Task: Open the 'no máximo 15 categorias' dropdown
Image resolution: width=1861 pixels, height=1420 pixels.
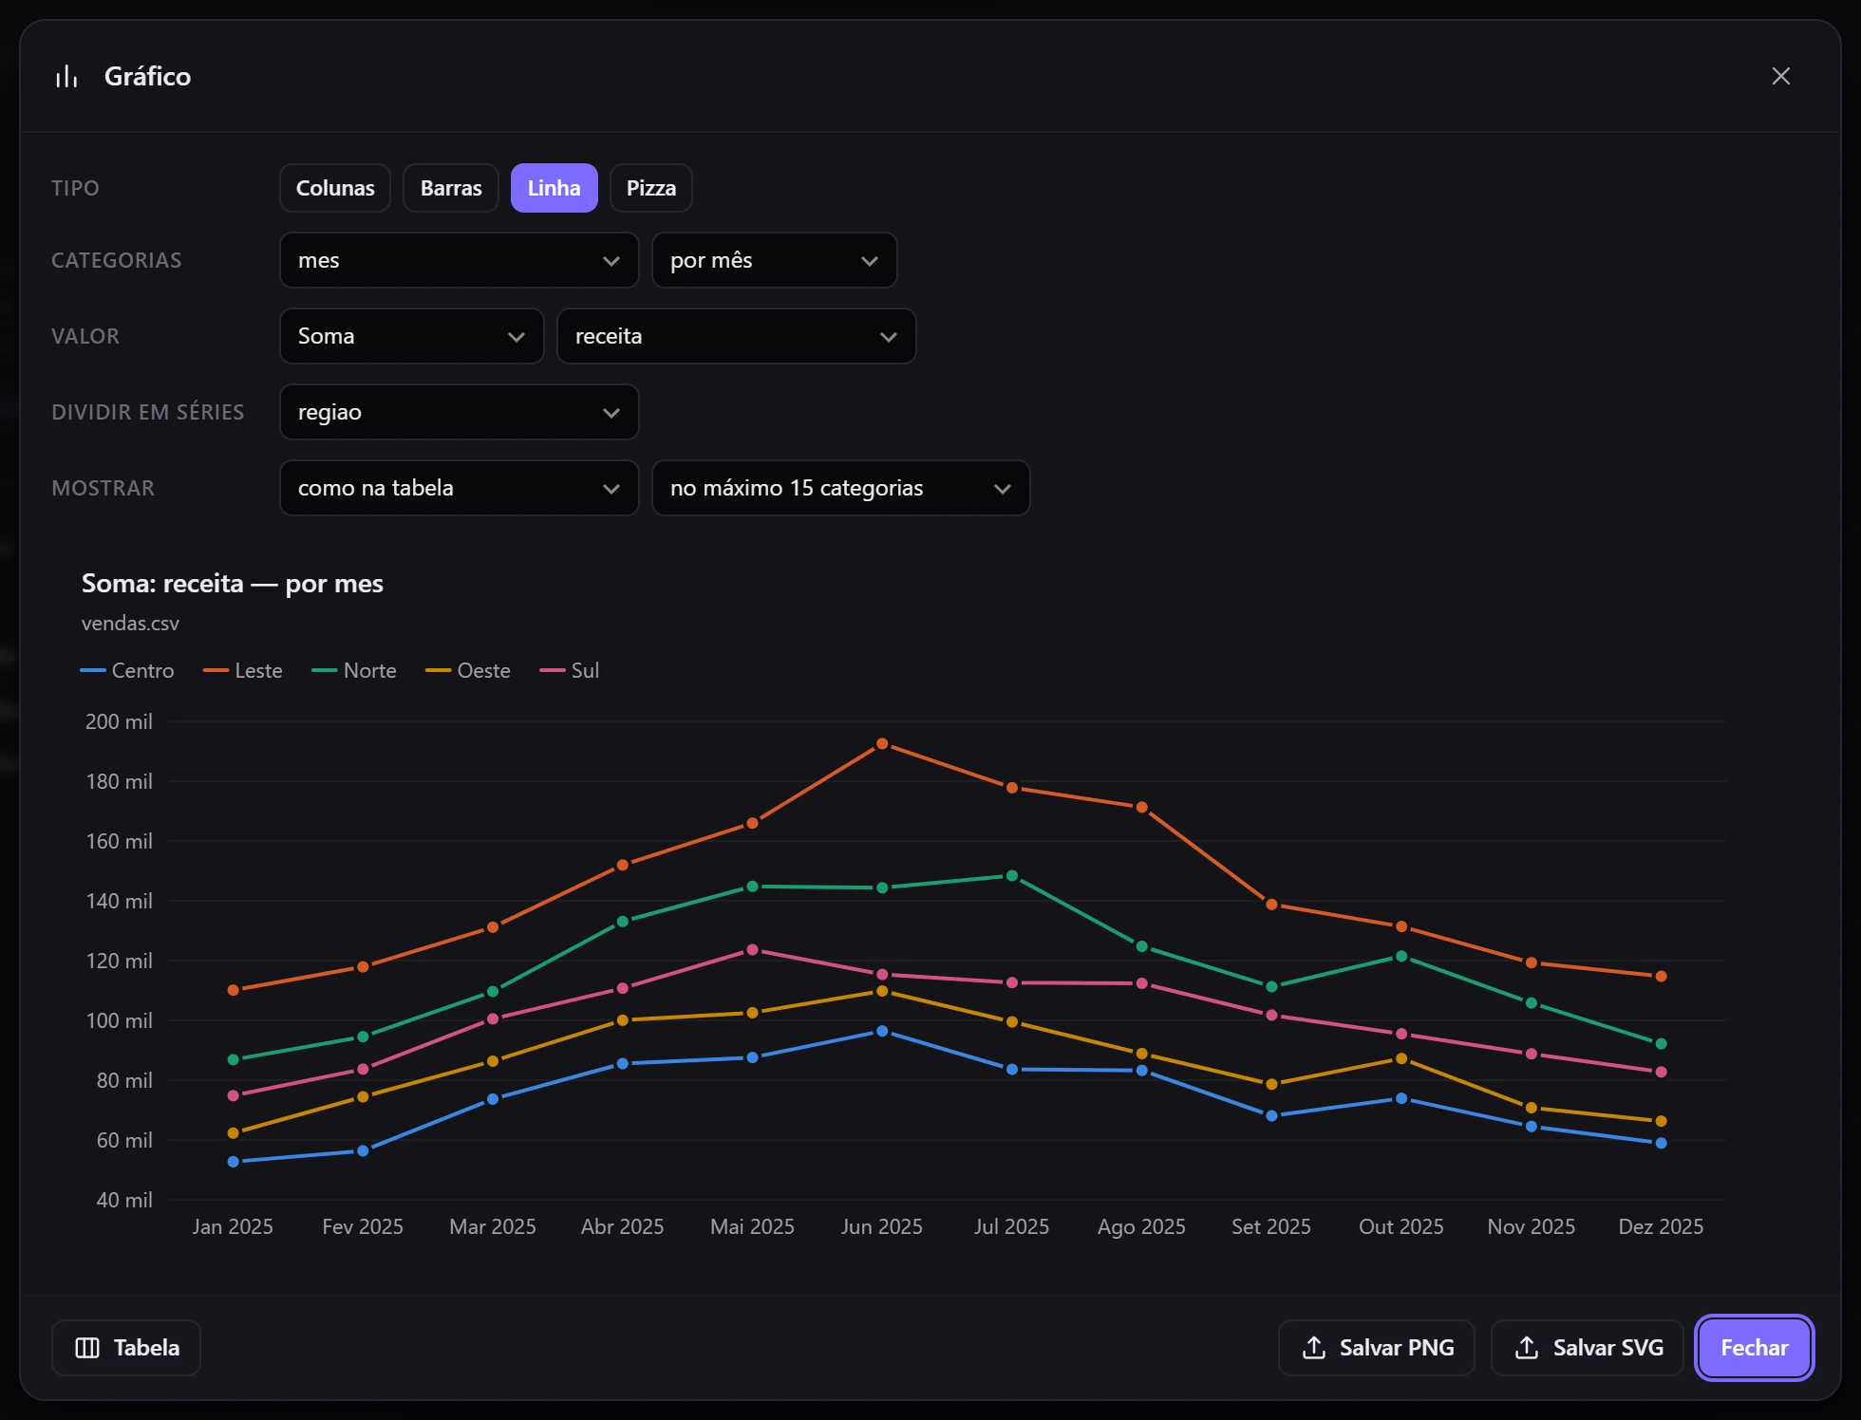Action: point(841,488)
